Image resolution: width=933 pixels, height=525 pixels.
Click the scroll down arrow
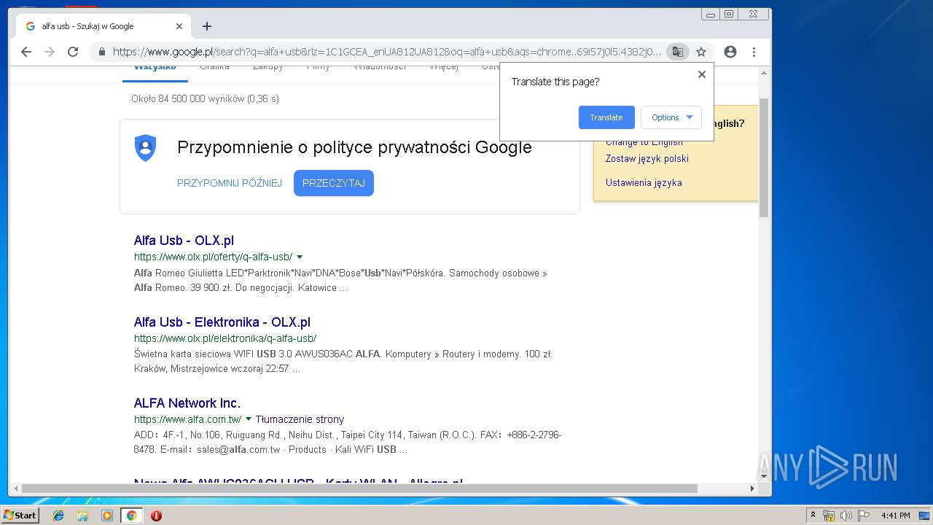coord(764,477)
